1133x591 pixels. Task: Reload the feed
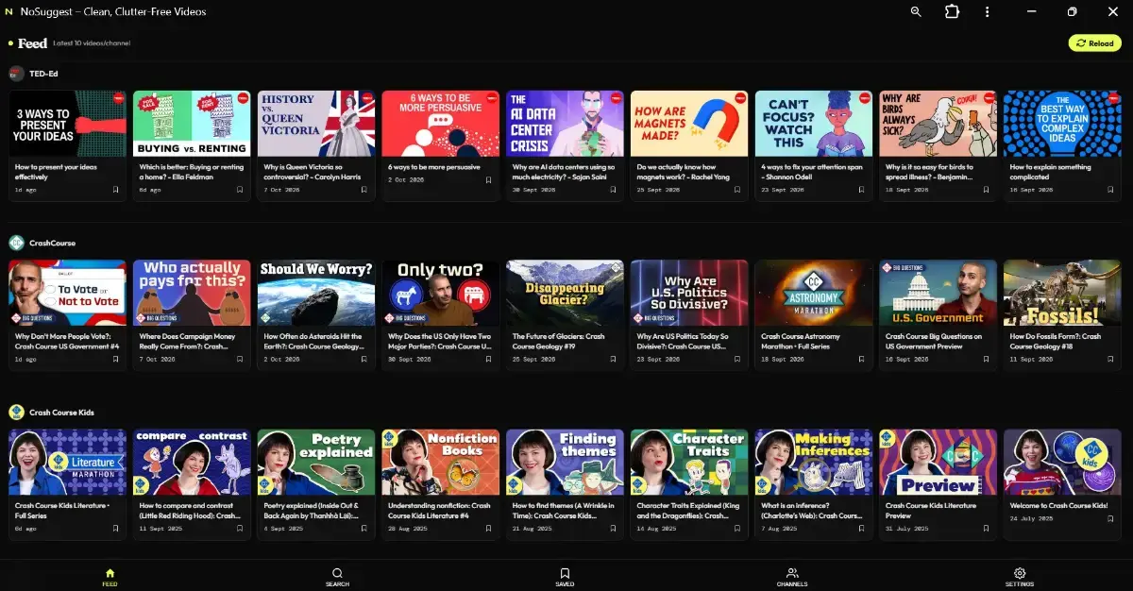[x=1095, y=43]
